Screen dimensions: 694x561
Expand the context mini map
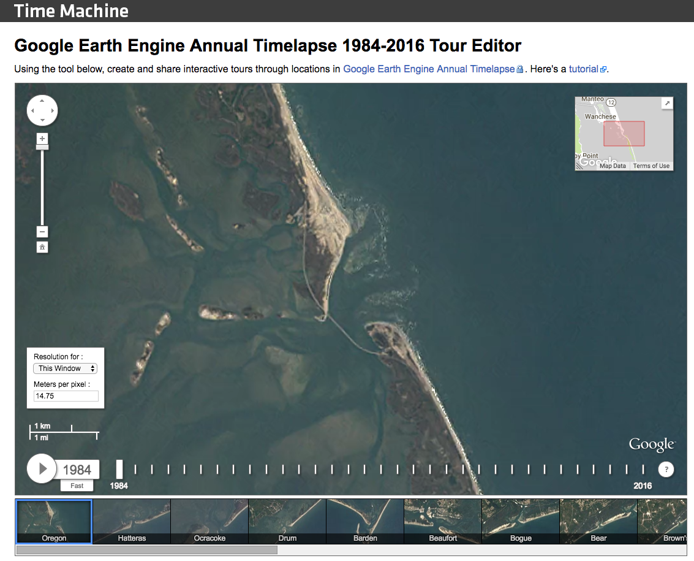point(667,103)
